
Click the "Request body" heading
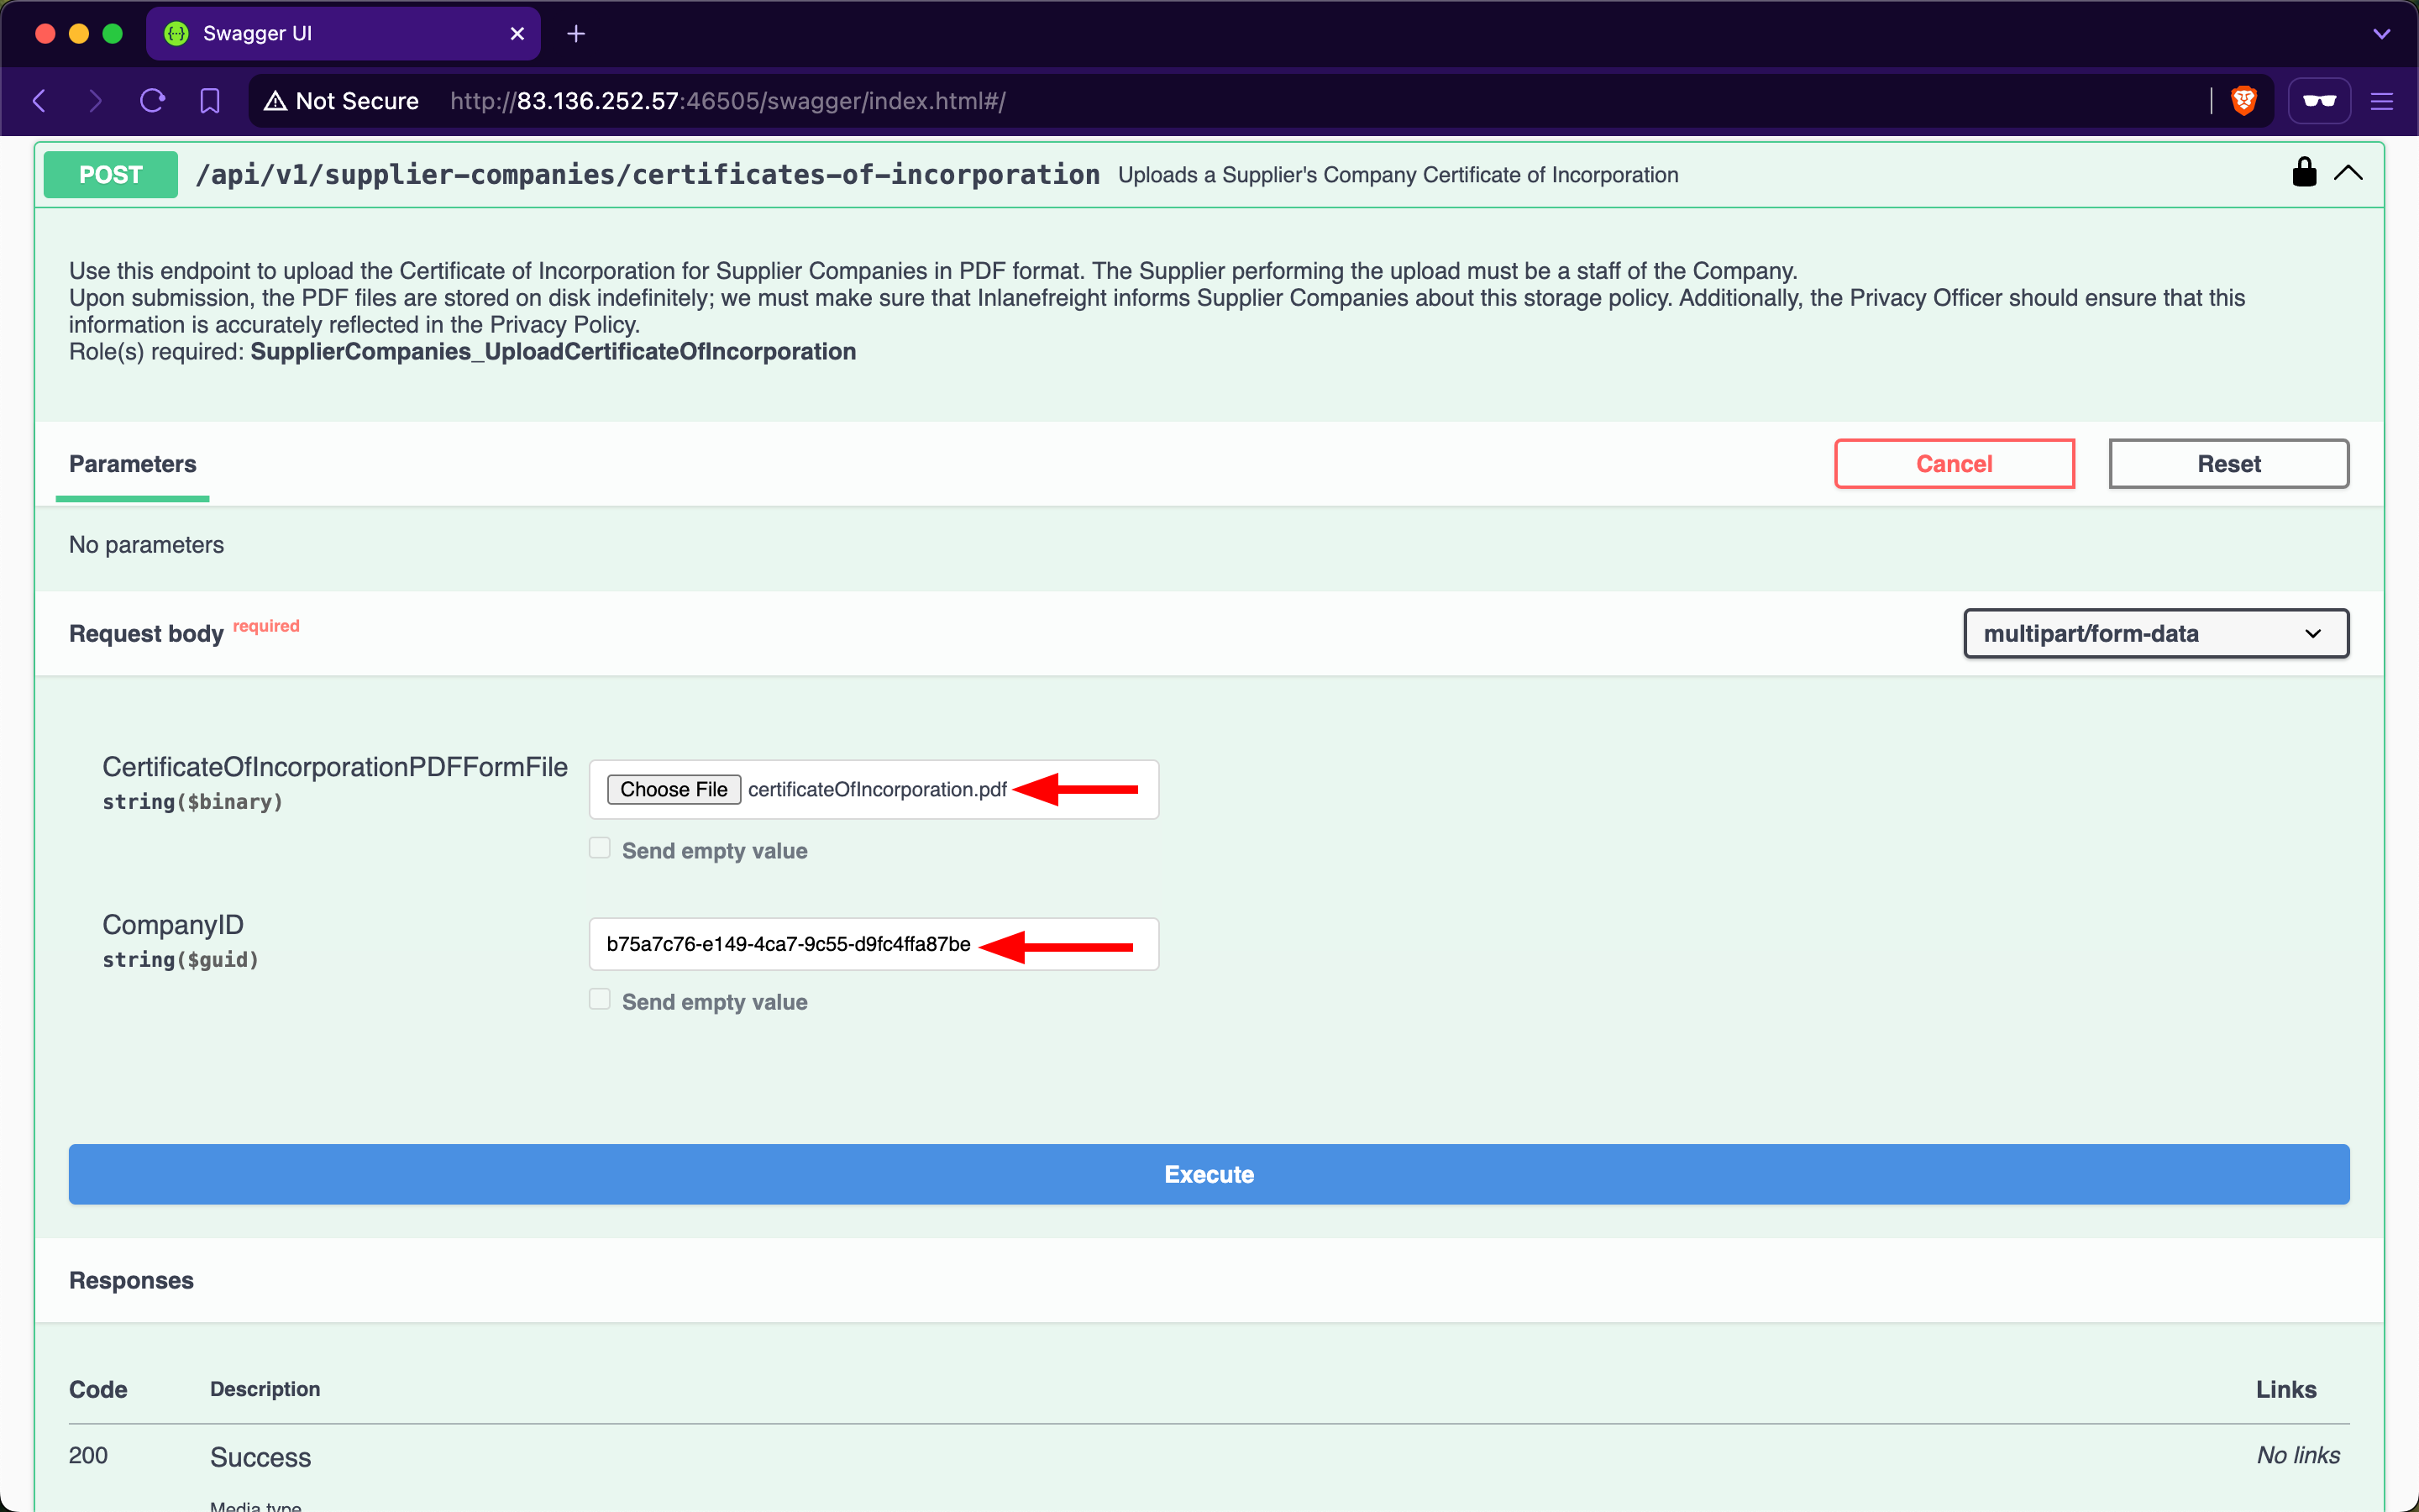pos(146,634)
